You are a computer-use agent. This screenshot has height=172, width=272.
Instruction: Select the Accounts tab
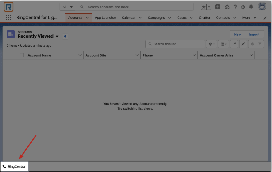click(75, 17)
